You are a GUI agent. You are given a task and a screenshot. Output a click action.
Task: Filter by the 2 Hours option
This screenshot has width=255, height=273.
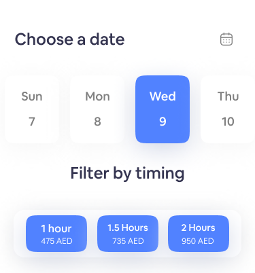pos(199,234)
